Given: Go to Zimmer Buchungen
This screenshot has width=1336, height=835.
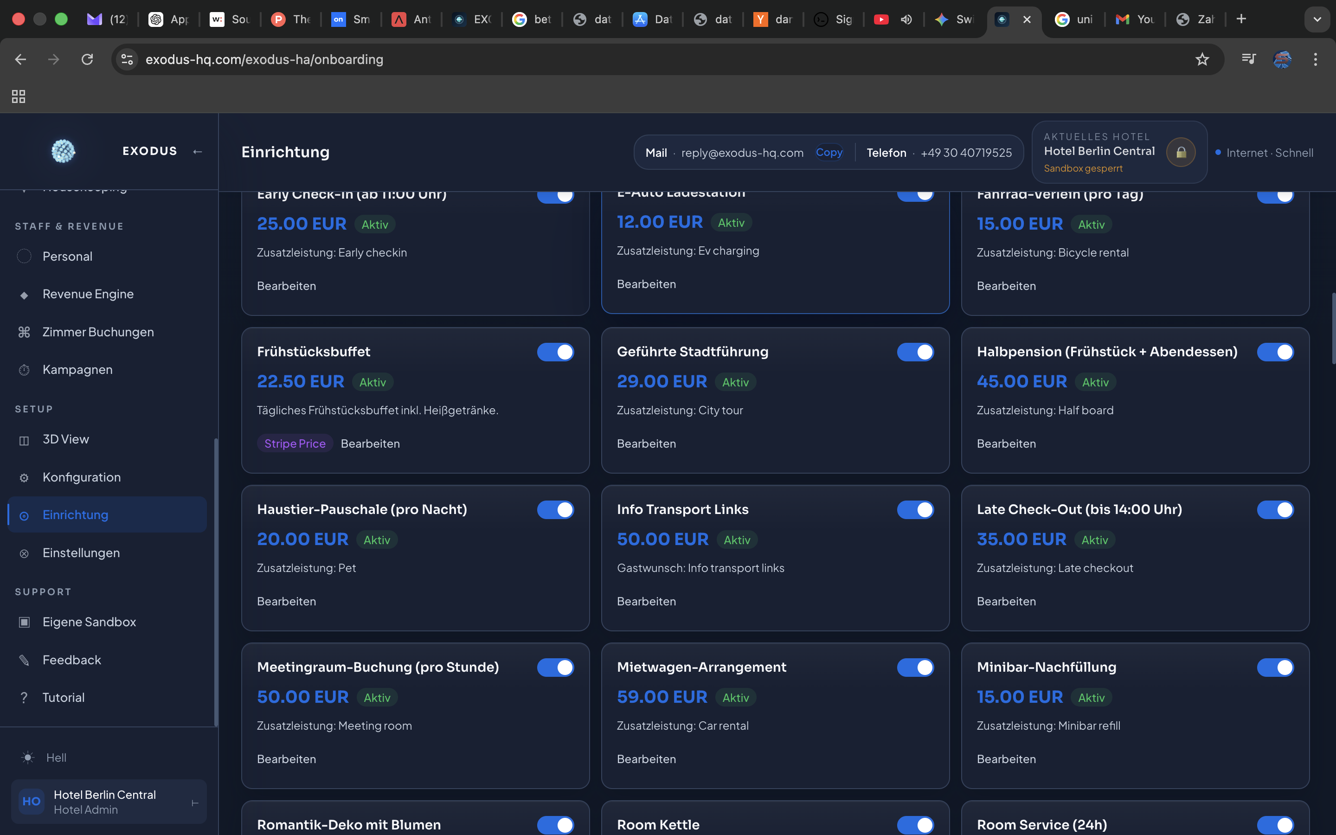Looking at the screenshot, I should click(107, 332).
